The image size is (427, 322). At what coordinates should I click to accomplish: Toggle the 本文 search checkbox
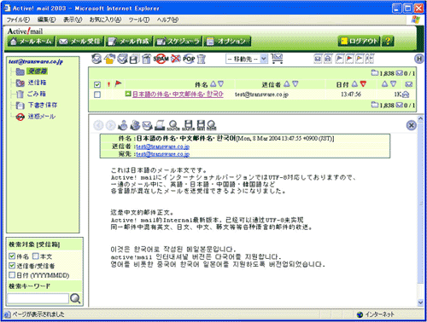coord(36,256)
